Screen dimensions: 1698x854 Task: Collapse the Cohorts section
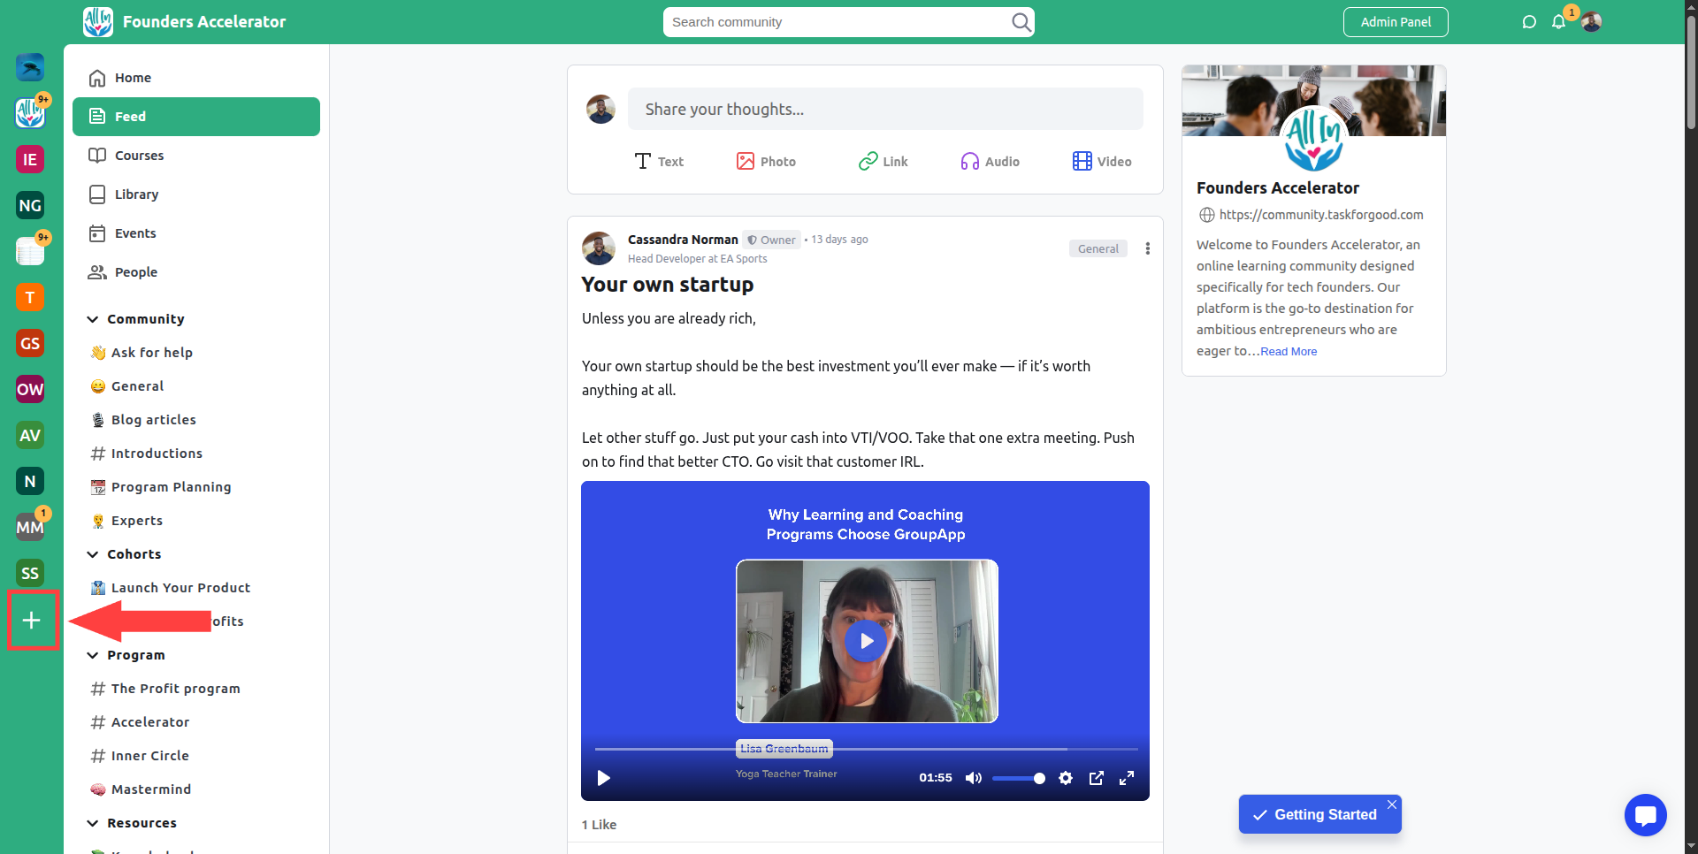(93, 554)
